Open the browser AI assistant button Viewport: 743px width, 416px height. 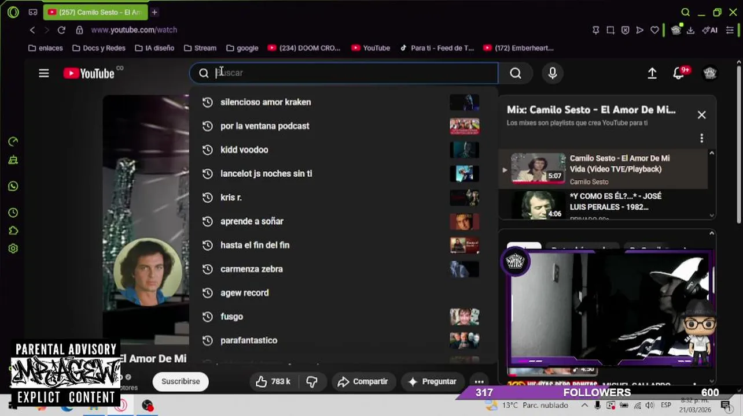click(710, 30)
